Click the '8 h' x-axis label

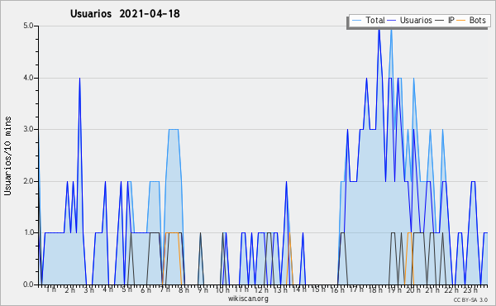[x=184, y=289]
